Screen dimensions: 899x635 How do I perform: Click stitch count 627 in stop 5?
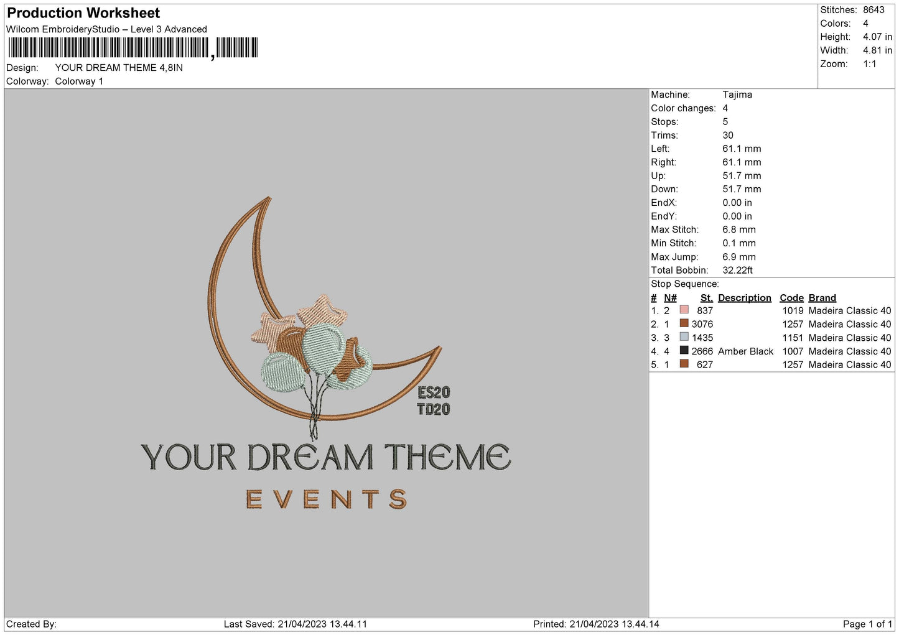coord(705,364)
